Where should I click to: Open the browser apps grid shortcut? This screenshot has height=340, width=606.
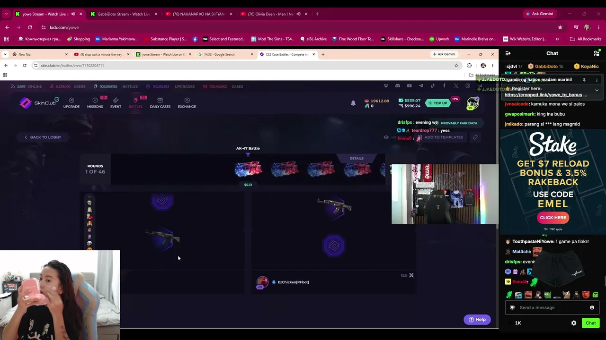click(x=6, y=39)
